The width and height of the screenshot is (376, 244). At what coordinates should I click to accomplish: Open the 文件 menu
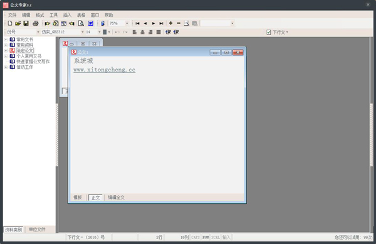tap(13, 15)
